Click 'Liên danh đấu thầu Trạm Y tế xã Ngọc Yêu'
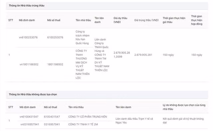Viewport: 213px width, 131px height. (x=134, y=121)
